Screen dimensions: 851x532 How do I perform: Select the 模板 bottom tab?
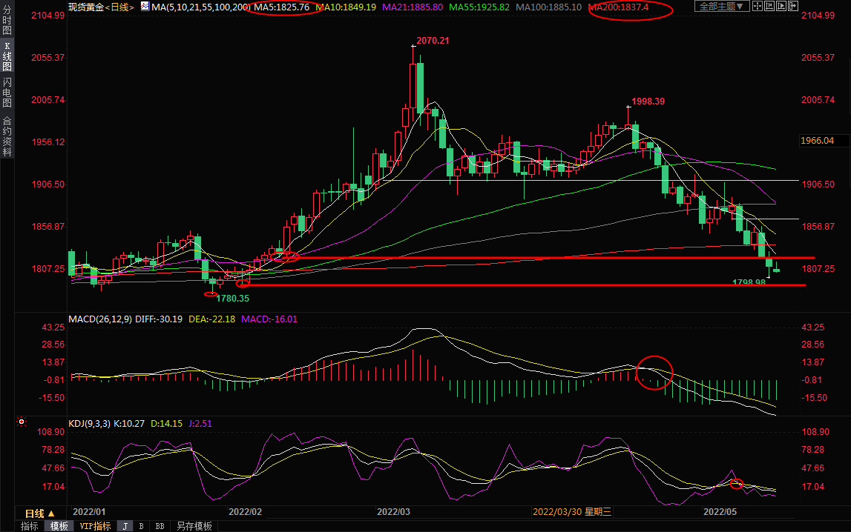[59, 526]
